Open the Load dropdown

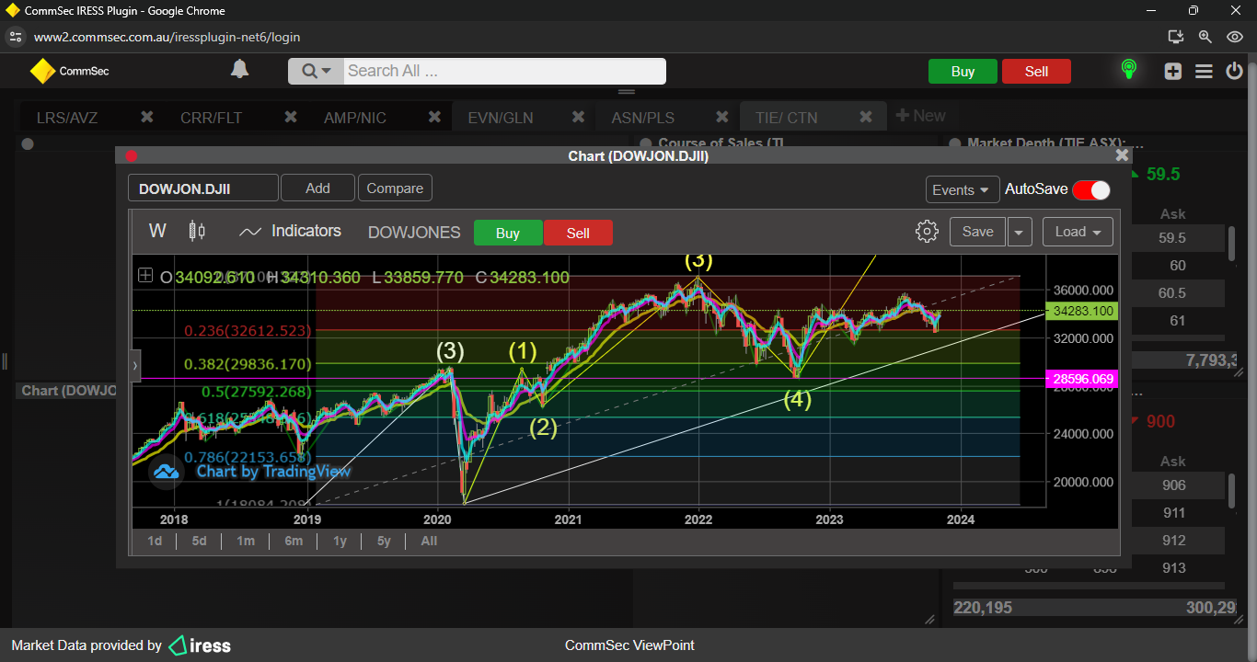[x=1078, y=232]
